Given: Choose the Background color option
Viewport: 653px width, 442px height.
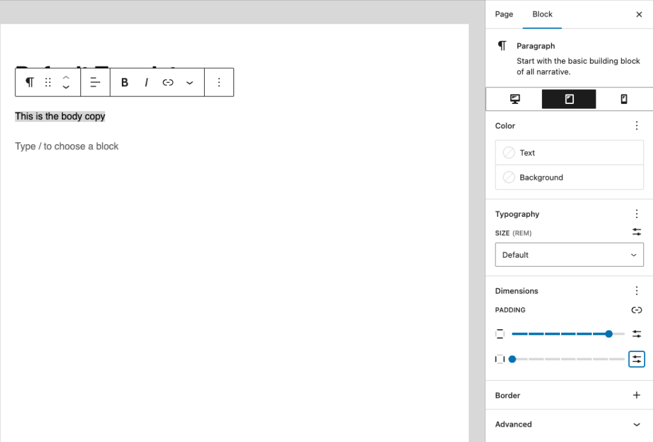Looking at the screenshot, I should point(569,177).
